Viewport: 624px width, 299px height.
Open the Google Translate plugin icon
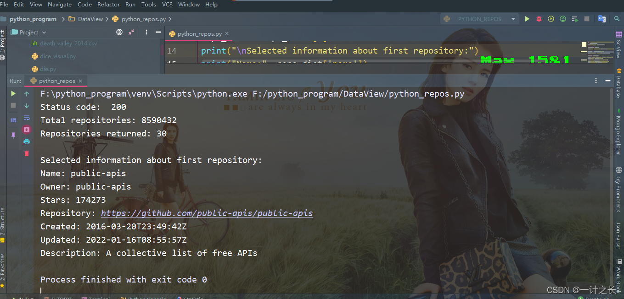coord(602,19)
